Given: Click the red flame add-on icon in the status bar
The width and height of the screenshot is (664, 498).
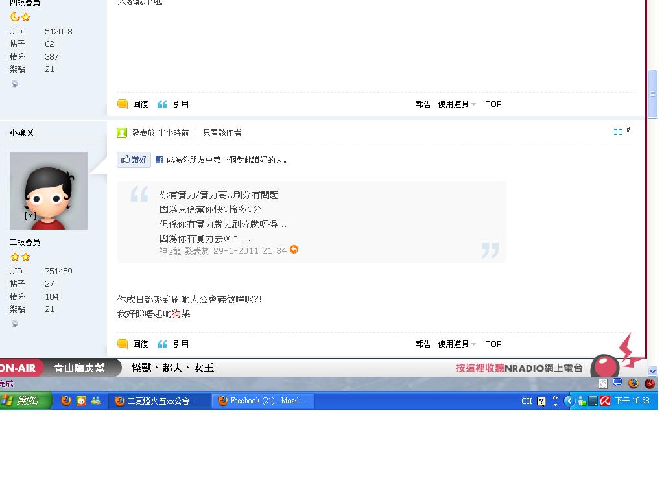Looking at the screenshot, I should [x=650, y=384].
